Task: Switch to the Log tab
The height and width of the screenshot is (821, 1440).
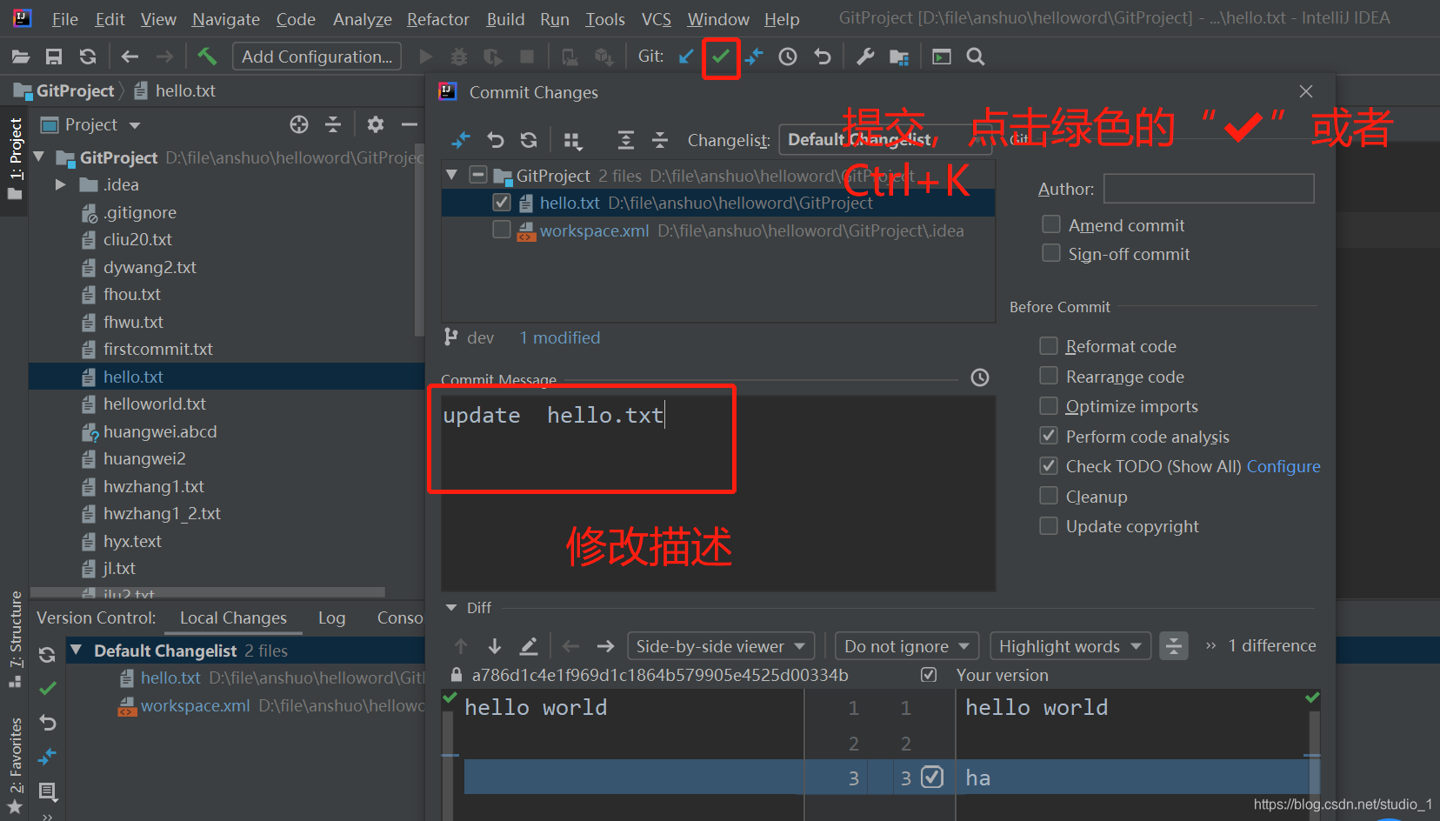Action: pos(331,617)
